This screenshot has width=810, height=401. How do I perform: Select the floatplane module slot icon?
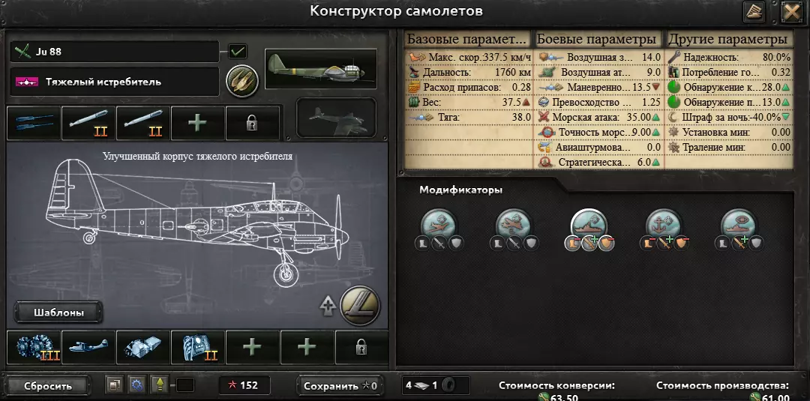click(88, 347)
